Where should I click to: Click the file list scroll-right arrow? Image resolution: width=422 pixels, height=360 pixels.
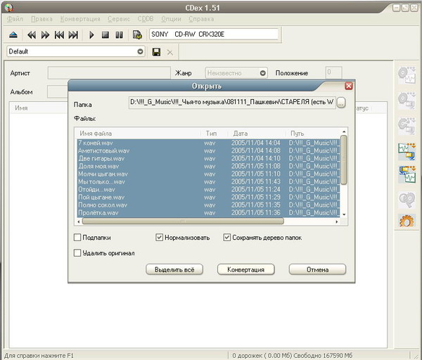pos(337,221)
